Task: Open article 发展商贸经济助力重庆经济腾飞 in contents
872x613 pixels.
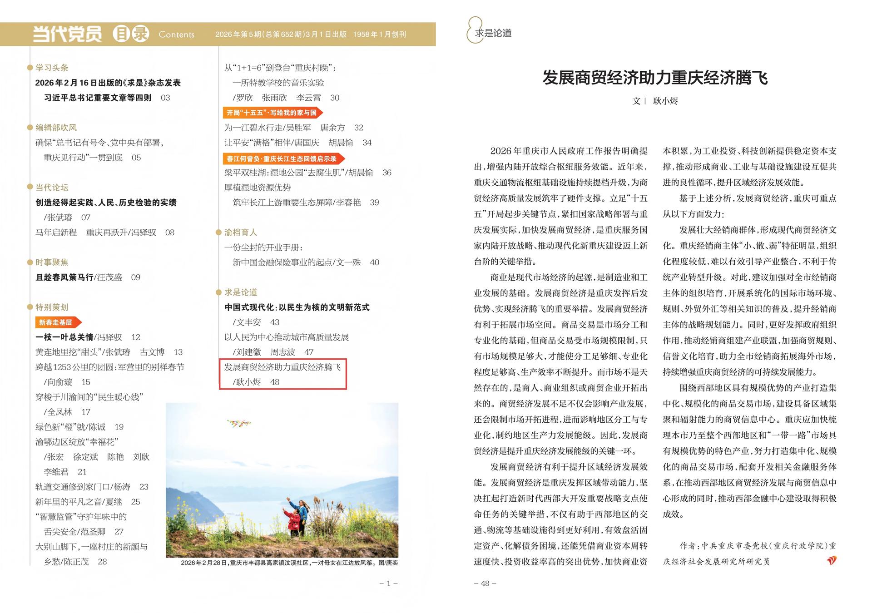Action: [282, 367]
